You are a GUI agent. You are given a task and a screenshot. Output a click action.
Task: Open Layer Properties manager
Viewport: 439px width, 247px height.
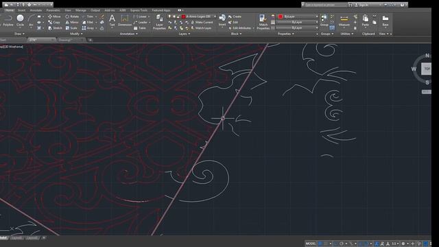pyautogui.click(x=159, y=22)
